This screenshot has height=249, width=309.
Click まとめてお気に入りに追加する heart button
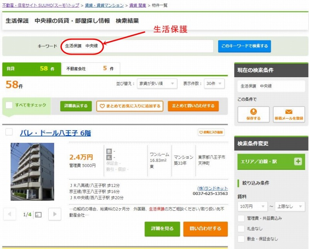click(x=130, y=106)
